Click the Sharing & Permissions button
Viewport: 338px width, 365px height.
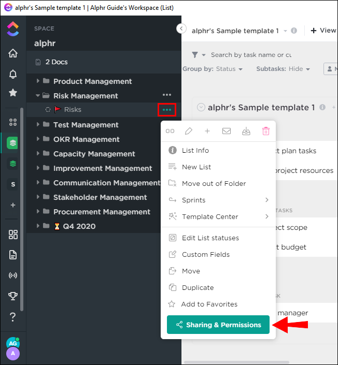(218, 325)
